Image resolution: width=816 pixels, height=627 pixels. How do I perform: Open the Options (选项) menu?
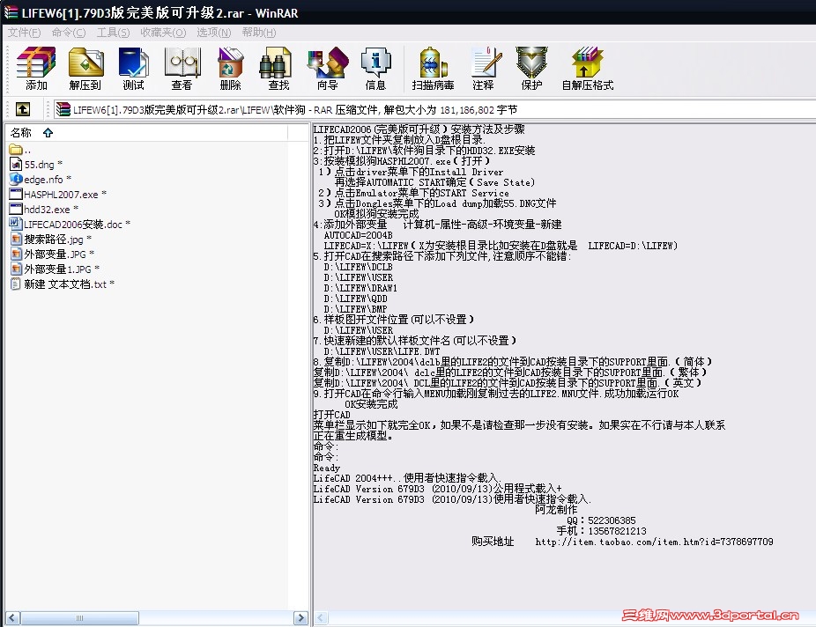213,33
